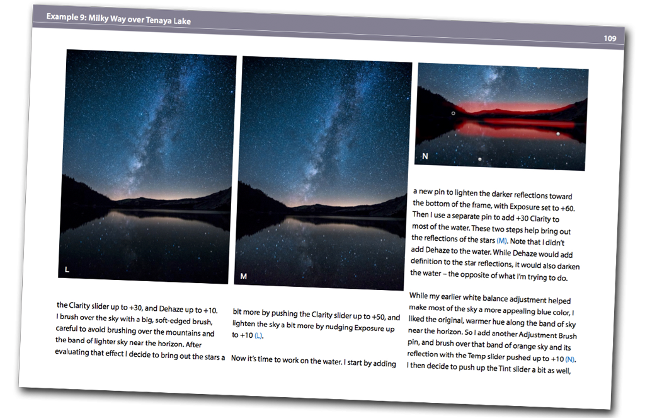Image resolution: width=645 pixels, height=418 pixels.
Task: Click the text 'Then I use a separate pin to add +30 Clarity to'
Action: point(486,217)
